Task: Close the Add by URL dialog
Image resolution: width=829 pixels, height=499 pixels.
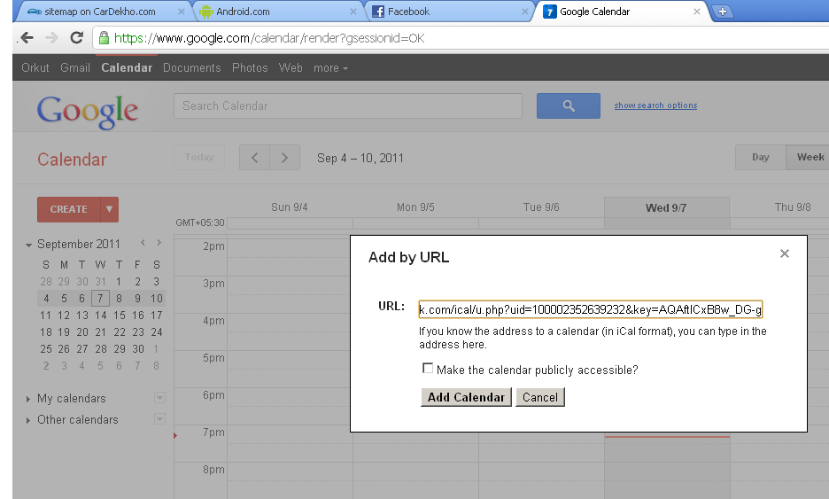Action: 785,254
